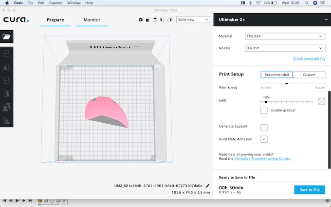Select the Support Blocker tool
Screen dimensions: 331x207
click(x=6, y=121)
